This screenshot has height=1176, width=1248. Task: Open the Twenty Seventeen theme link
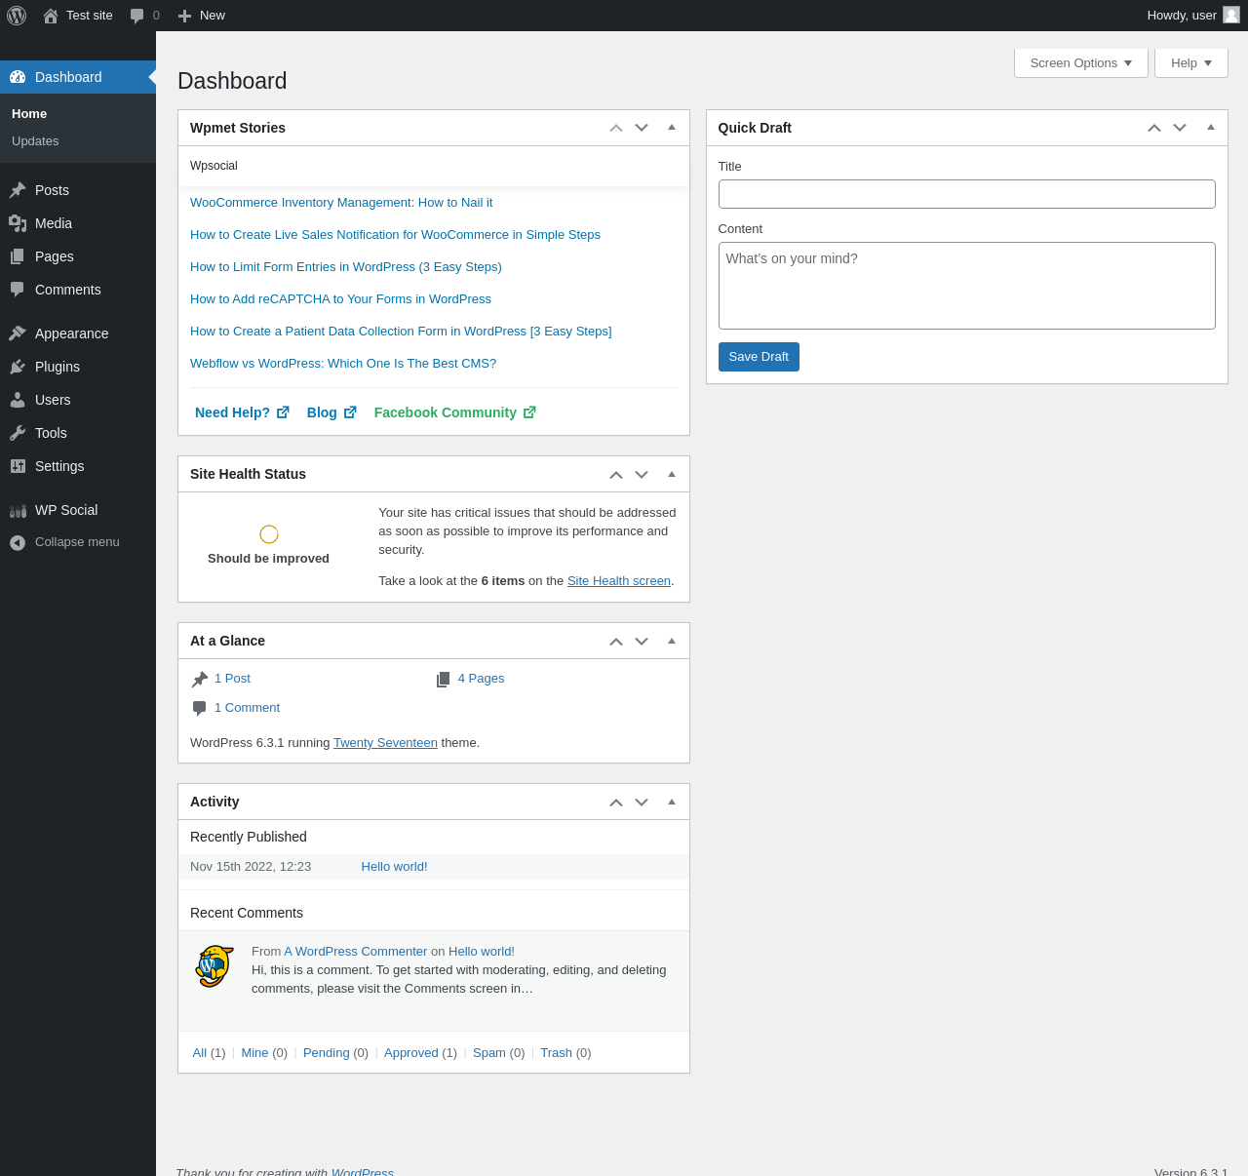[x=385, y=743]
